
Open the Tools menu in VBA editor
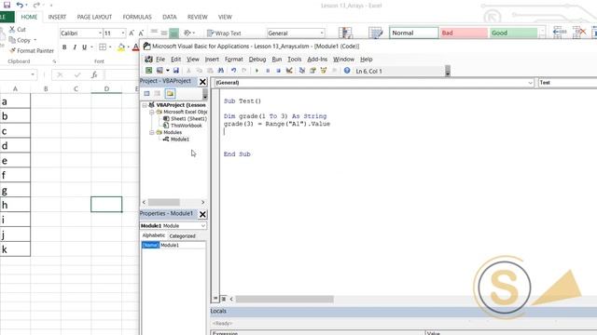tap(295, 60)
